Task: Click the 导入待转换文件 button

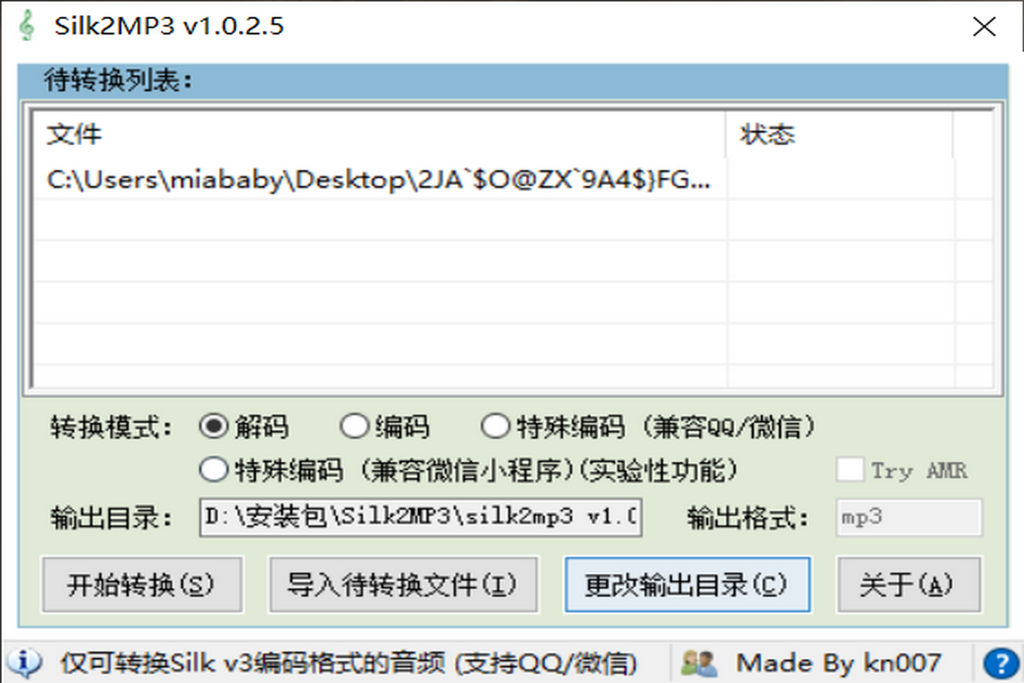Action: pos(403,585)
